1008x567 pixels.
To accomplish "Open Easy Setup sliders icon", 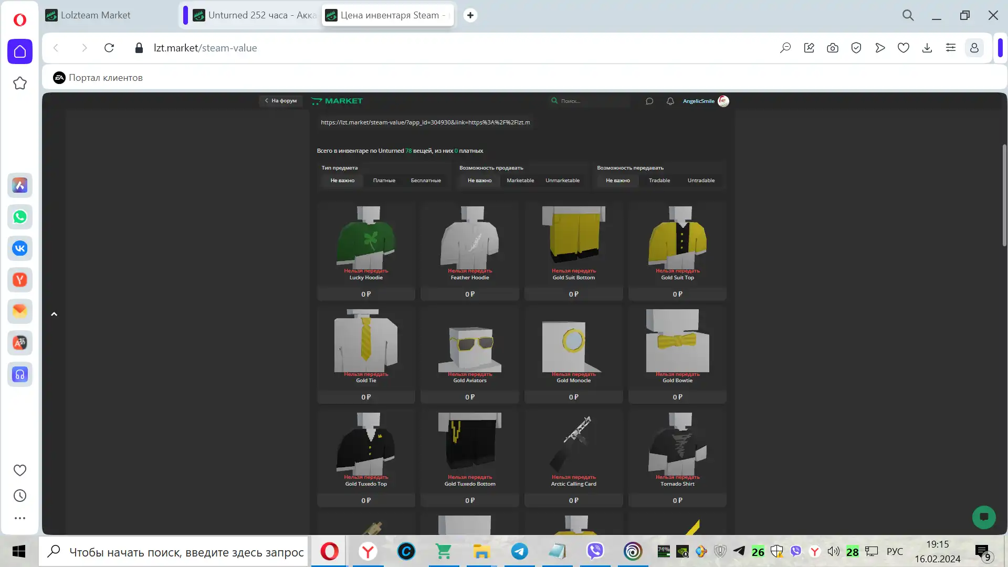I will (951, 48).
